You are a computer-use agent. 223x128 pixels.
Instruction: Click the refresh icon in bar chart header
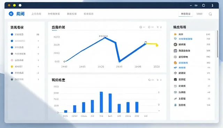point(149,80)
